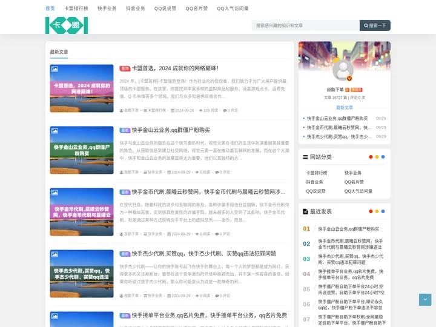Open QQ人气访问量 in 网站分类
The image size is (436, 327).
[358, 191]
